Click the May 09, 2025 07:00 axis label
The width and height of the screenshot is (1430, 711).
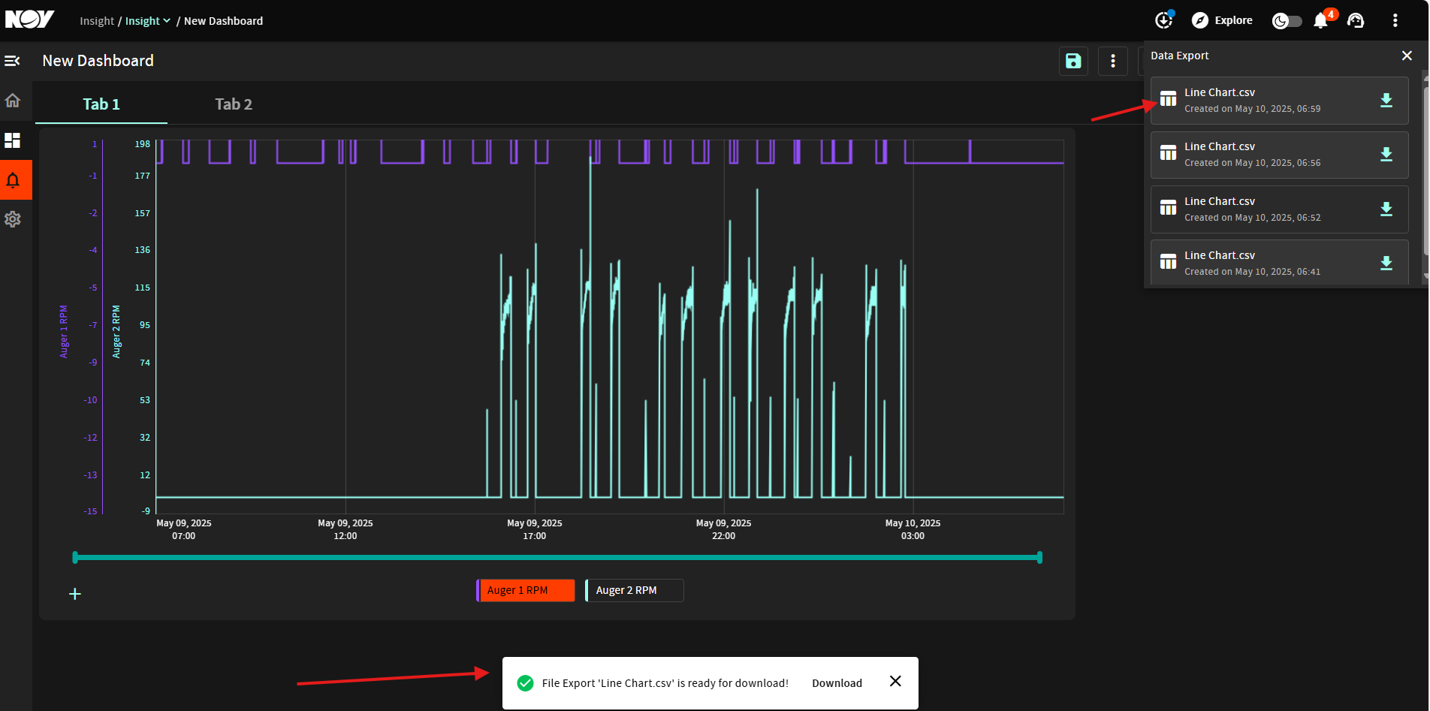[x=184, y=529]
